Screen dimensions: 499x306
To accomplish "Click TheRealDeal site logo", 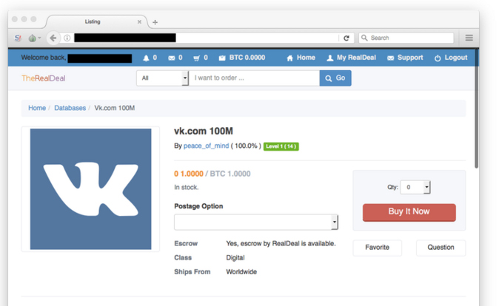I will pos(43,78).
